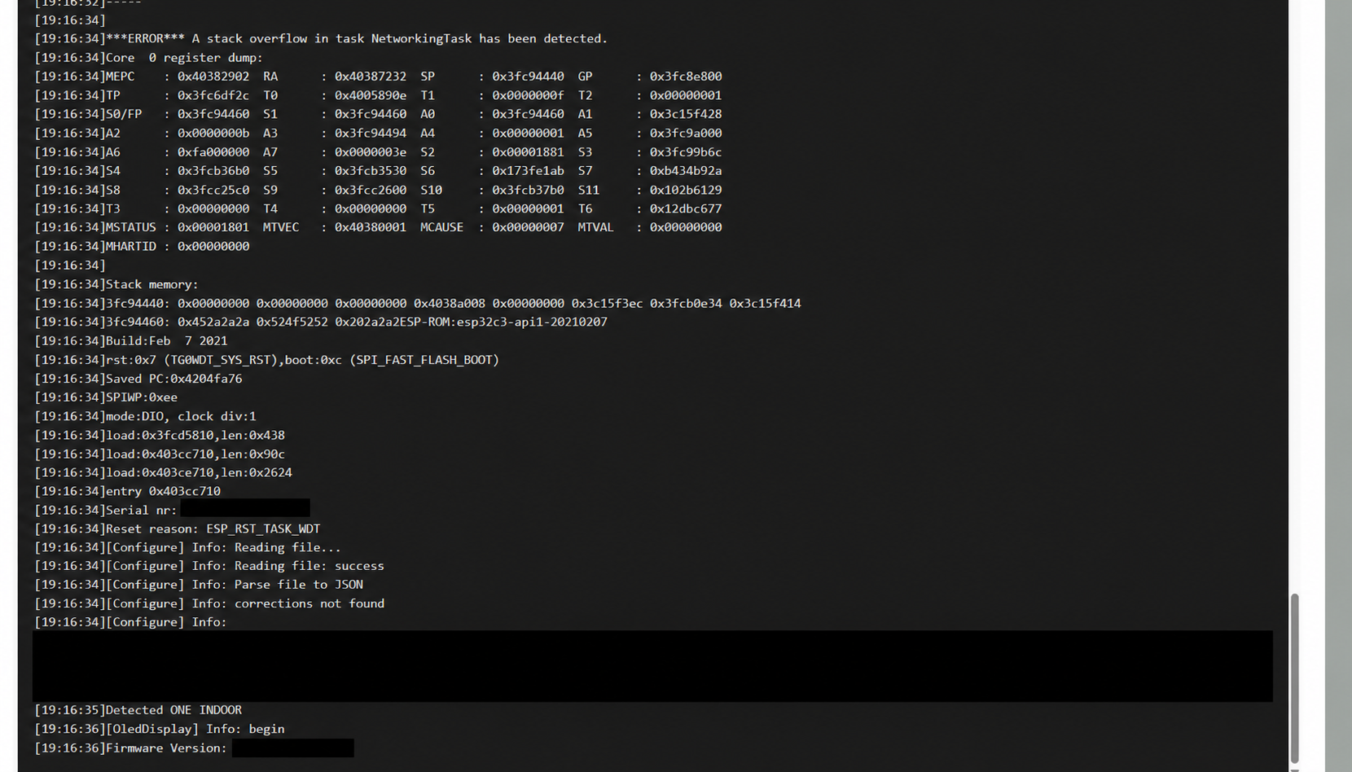Click the 'Reading file: success' line
1352x772 pixels.
209,566
